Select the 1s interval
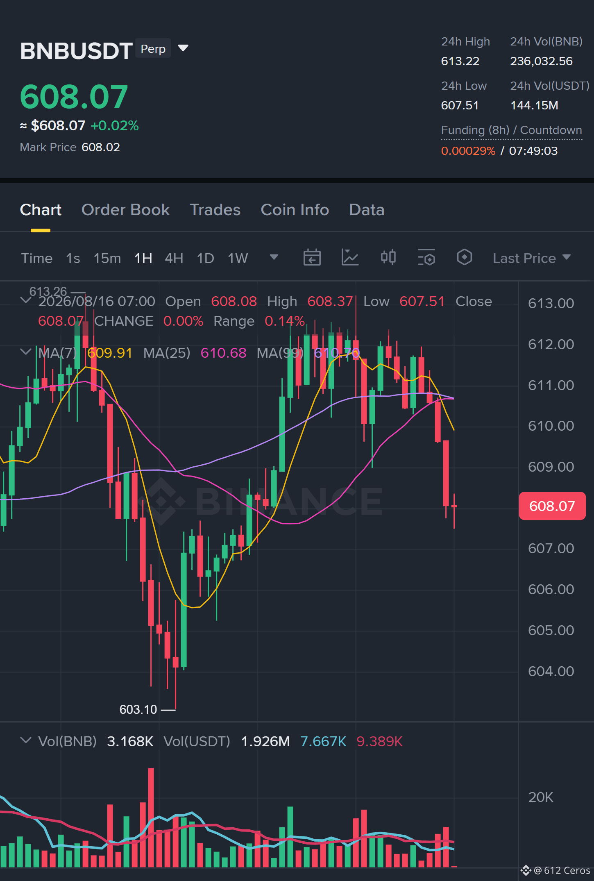The width and height of the screenshot is (594, 881). tap(73, 258)
